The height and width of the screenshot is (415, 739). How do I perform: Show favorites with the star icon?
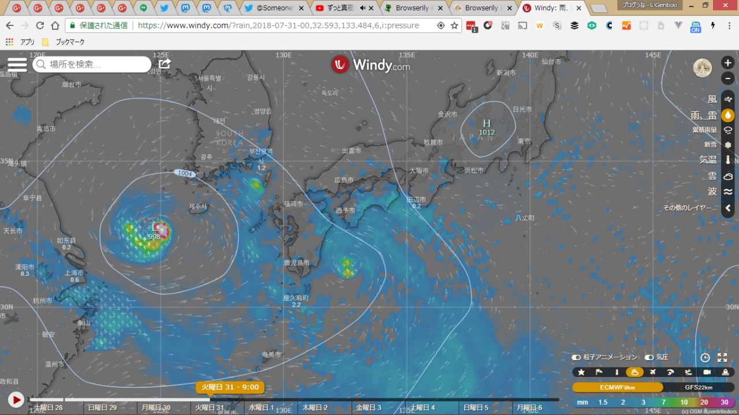581,372
